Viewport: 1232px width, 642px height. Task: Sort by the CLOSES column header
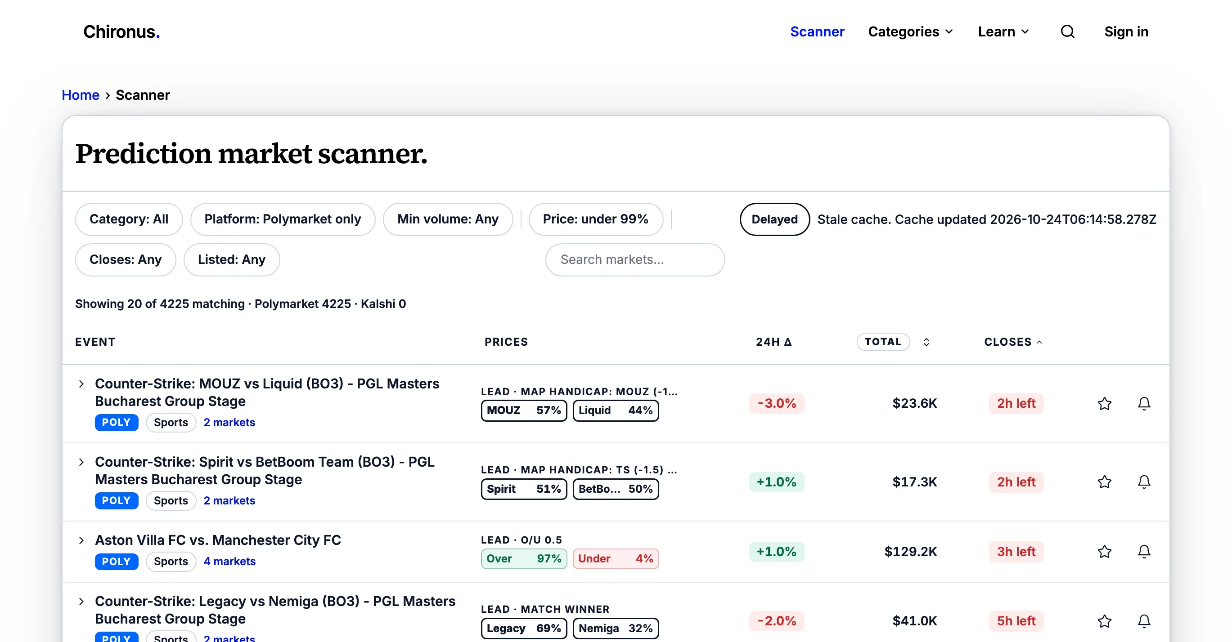[1013, 342]
